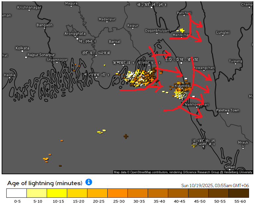Click the white 0-5 minutes legend swatch

tap(17, 193)
